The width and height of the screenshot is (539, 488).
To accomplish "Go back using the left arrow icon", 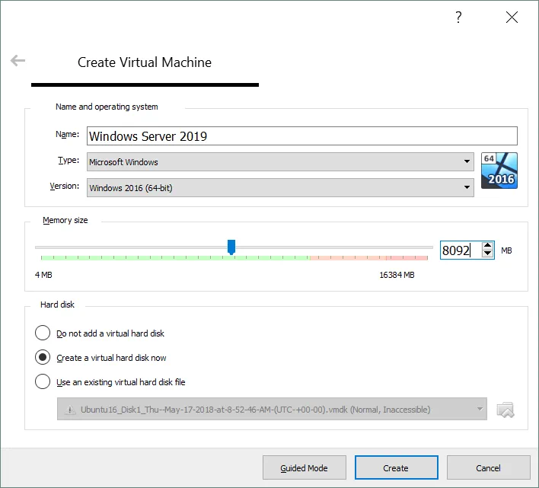I will click(x=18, y=62).
